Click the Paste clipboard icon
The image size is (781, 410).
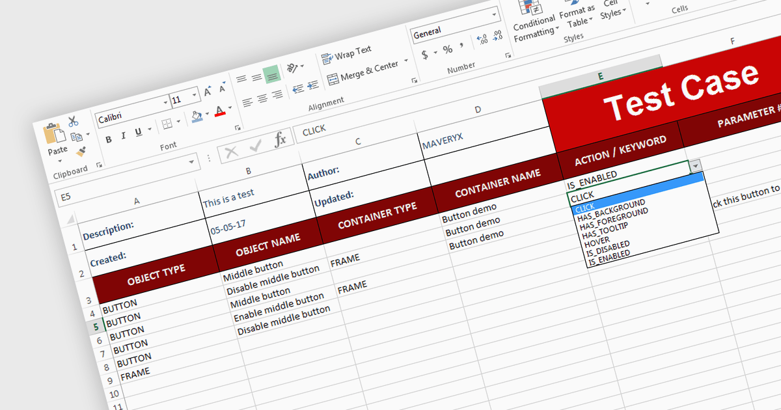tap(53, 133)
